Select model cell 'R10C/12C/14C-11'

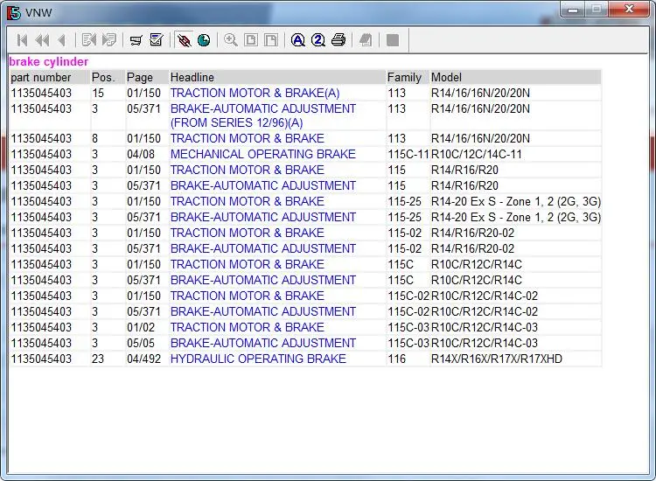point(477,154)
